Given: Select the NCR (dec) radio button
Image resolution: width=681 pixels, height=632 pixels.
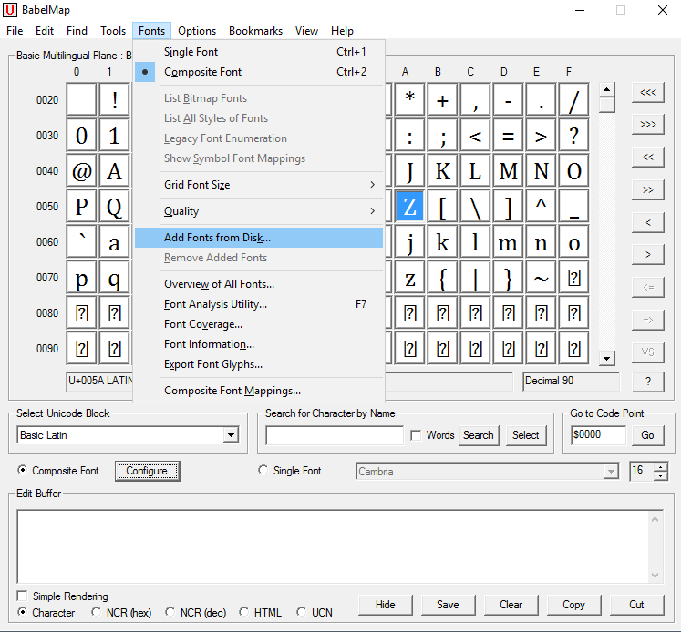Looking at the screenshot, I should pos(170,612).
